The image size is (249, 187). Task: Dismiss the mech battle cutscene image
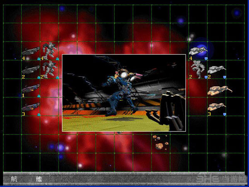tap(124, 93)
